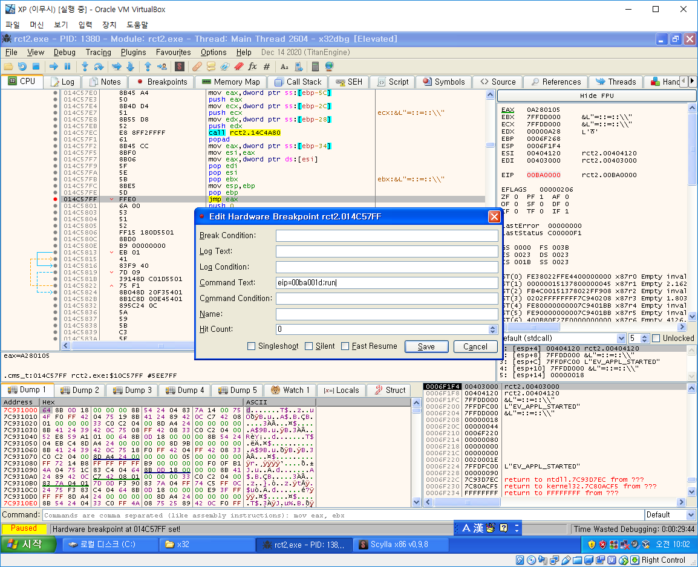
Task: Click the Run to User Code icon
Action: click(x=162, y=66)
